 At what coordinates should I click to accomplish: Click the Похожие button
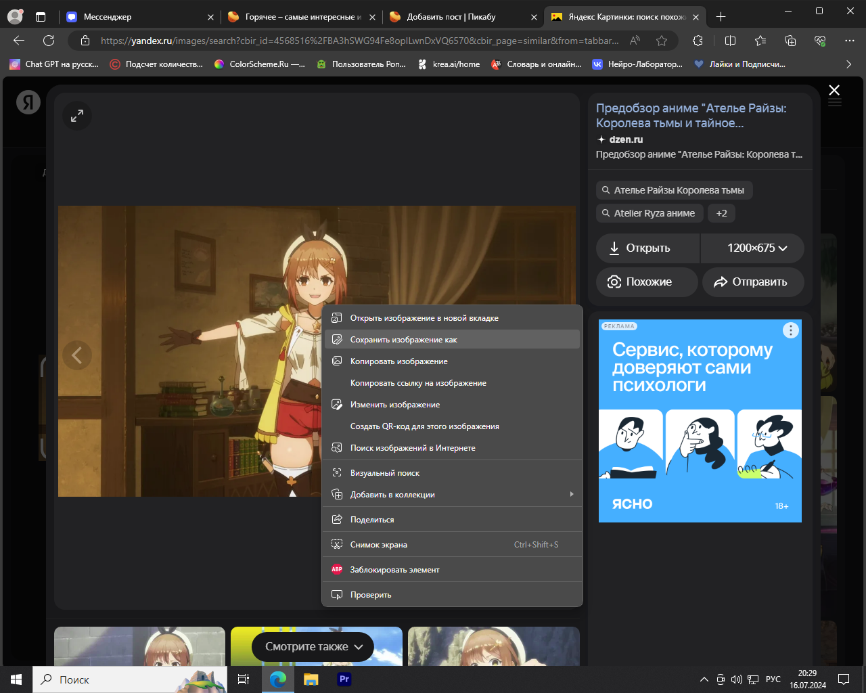point(647,282)
